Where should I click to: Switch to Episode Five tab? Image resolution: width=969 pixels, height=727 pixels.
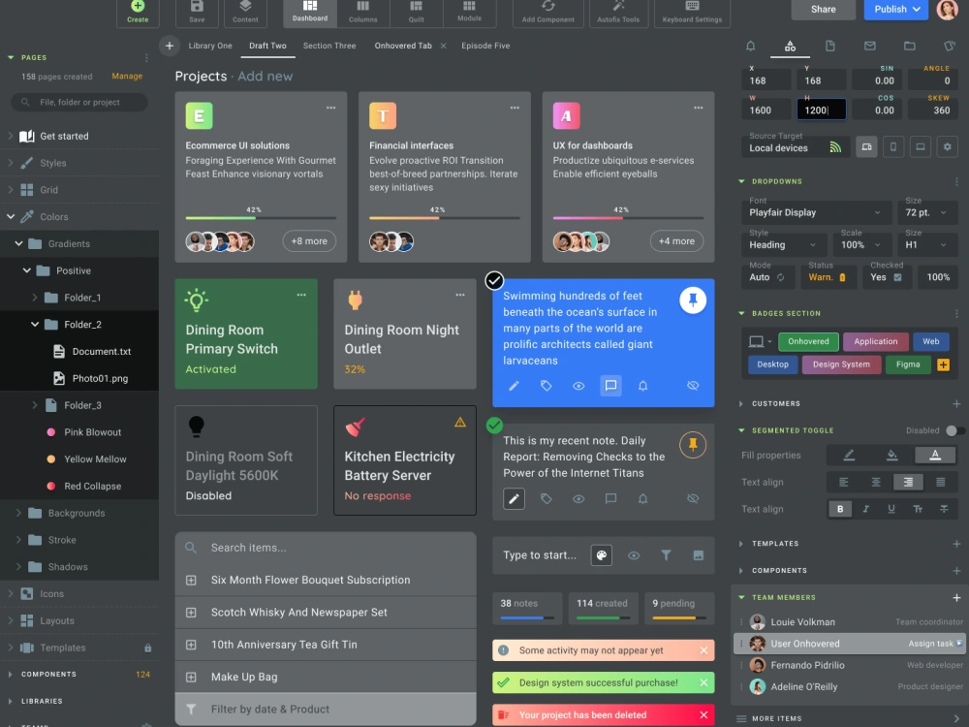[x=485, y=46]
